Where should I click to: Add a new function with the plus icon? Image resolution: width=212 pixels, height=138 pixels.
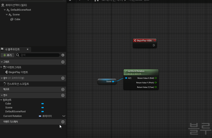coord(63,78)
